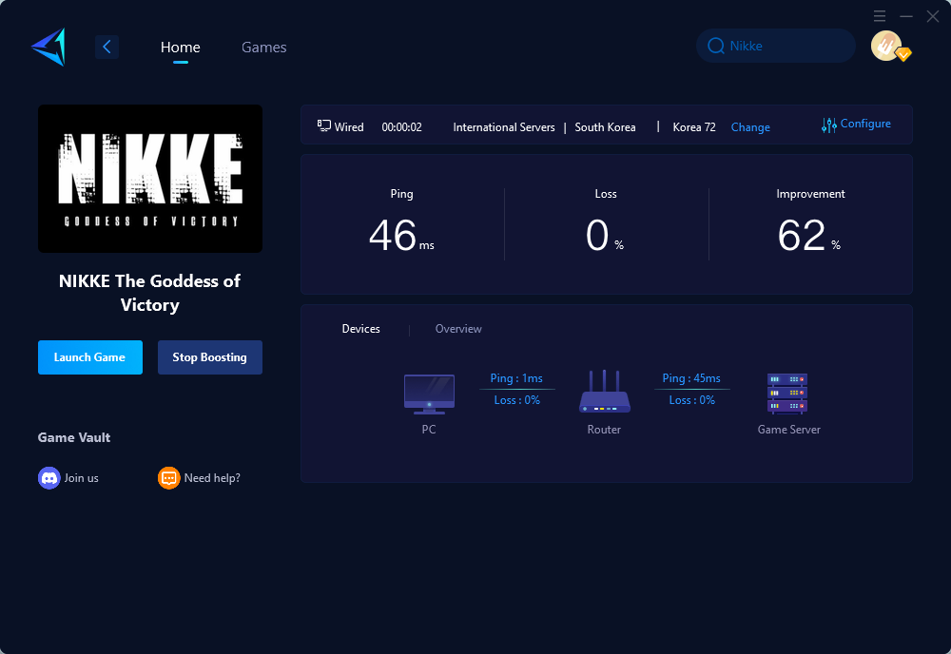Click the Korea 72 node text

pyautogui.click(x=694, y=127)
